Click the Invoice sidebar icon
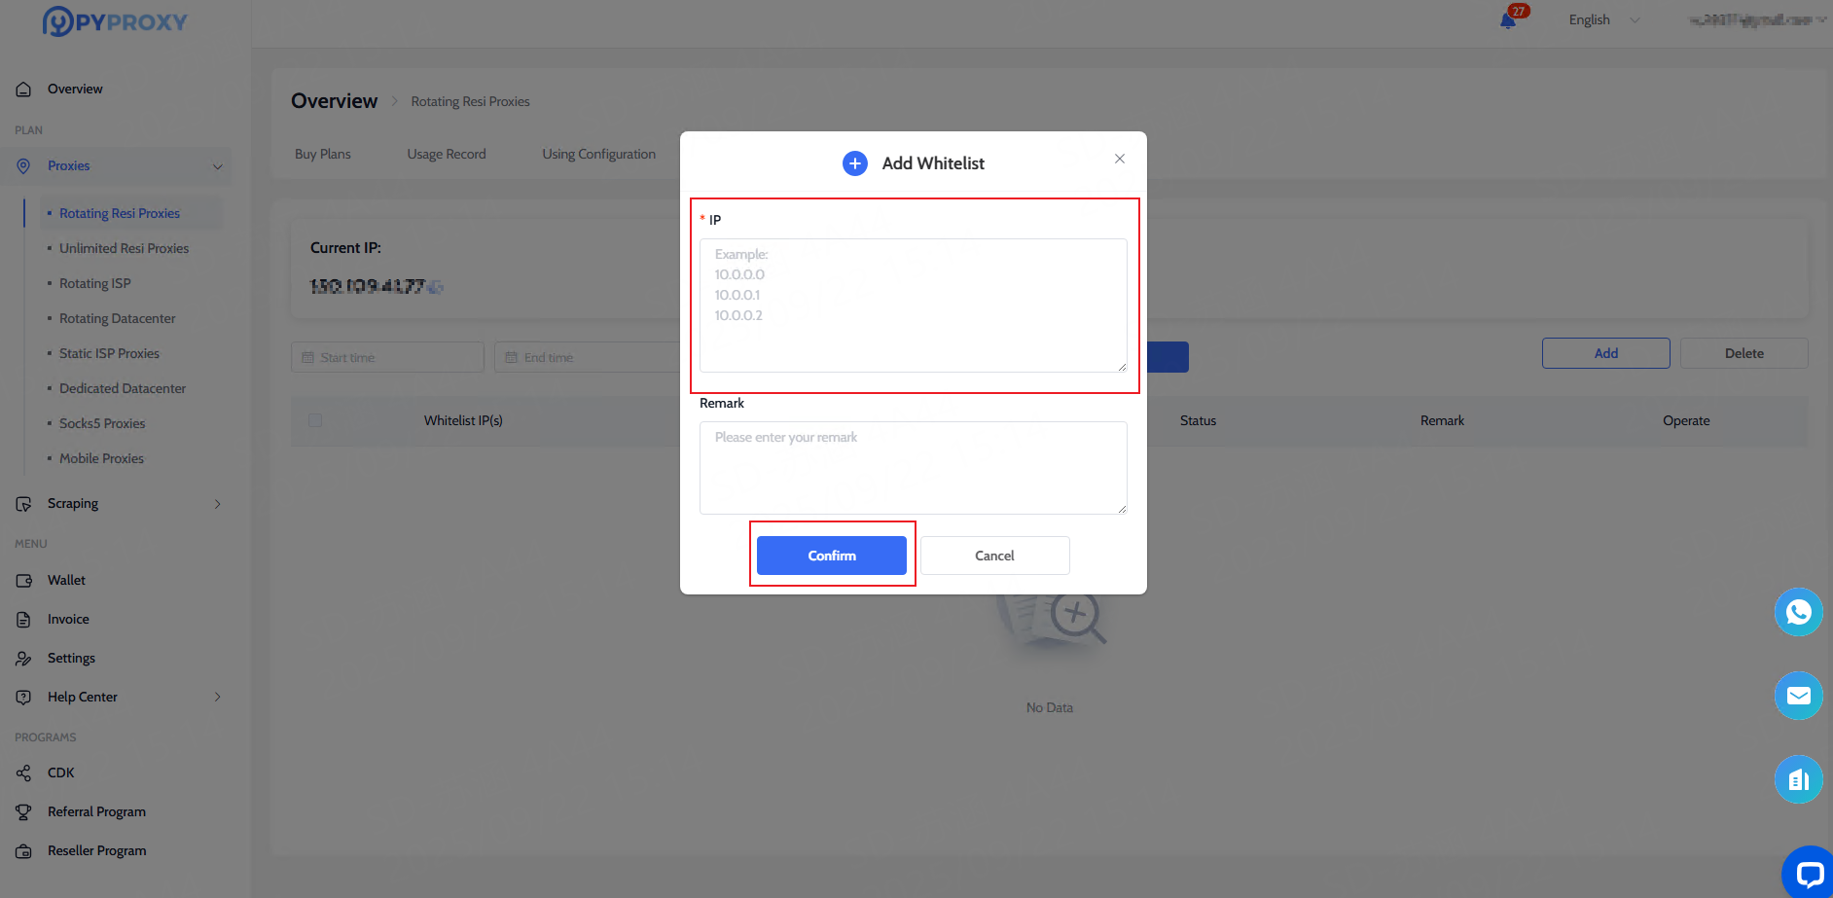Image resolution: width=1833 pixels, height=898 pixels. click(x=24, y=620)
